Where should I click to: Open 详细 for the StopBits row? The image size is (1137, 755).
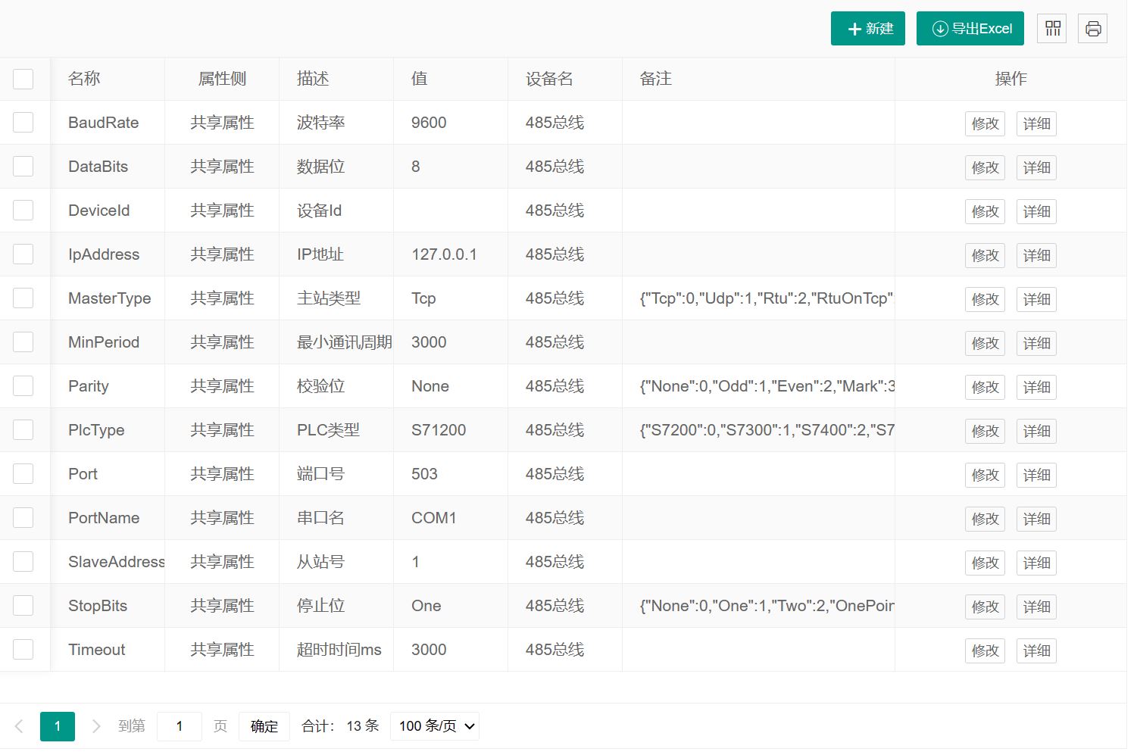(1036, 607)
